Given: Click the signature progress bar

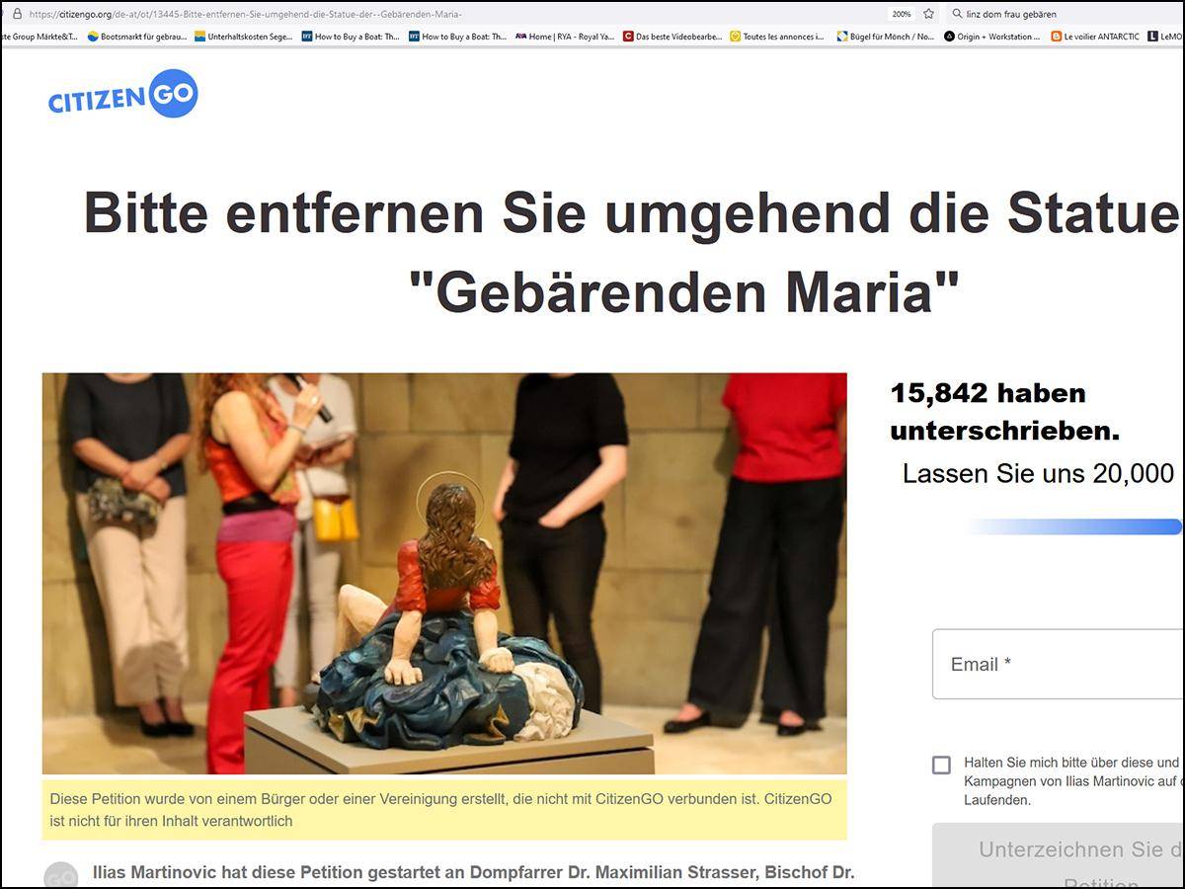Looking at the screenshot, I should tap(1074, 526).
